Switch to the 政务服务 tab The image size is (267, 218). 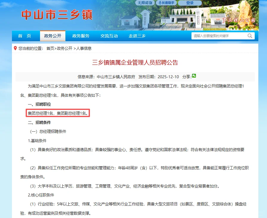pyautogui.click(x=81, y=36)
